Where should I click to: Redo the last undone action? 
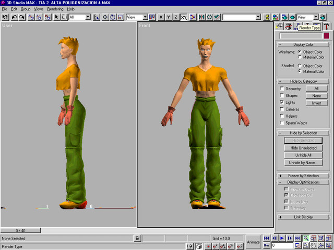22,17
